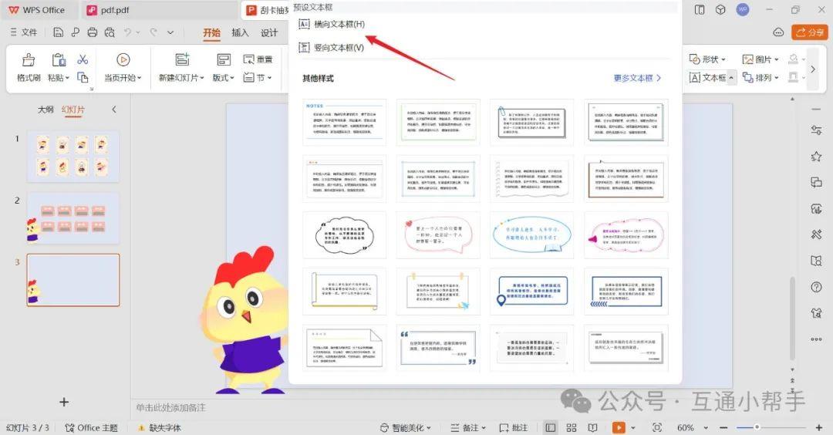833x435 pixels.
Task: Click the zoom slider handle in status bar
Action: (757, 427)
